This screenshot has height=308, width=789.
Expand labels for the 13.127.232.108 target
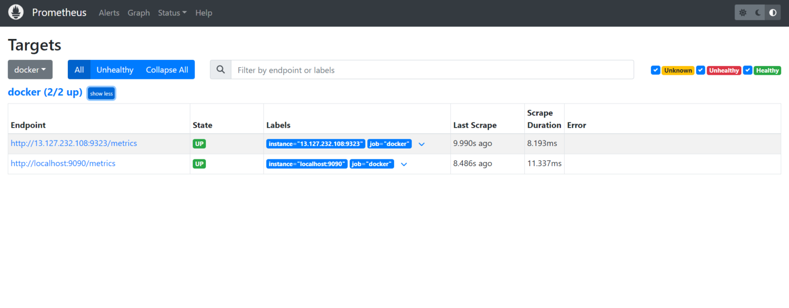(x=422, y=144)
